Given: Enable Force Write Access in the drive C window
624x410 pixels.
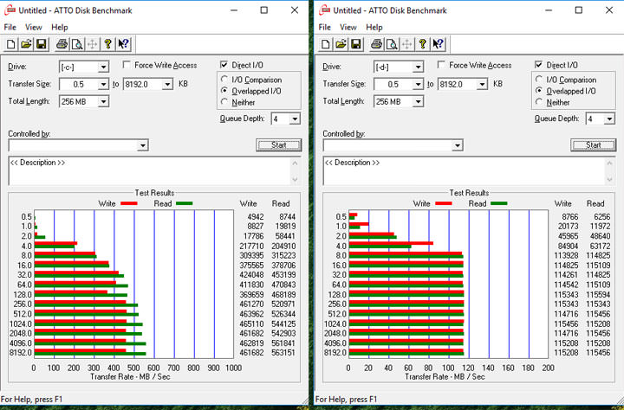Looking at the screenshot, I should [127, 66].
